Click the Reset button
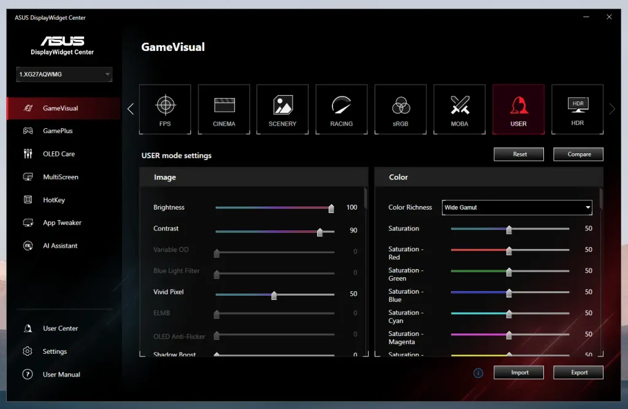This screenshot has width=628, height=409. [x=519, y=155]
